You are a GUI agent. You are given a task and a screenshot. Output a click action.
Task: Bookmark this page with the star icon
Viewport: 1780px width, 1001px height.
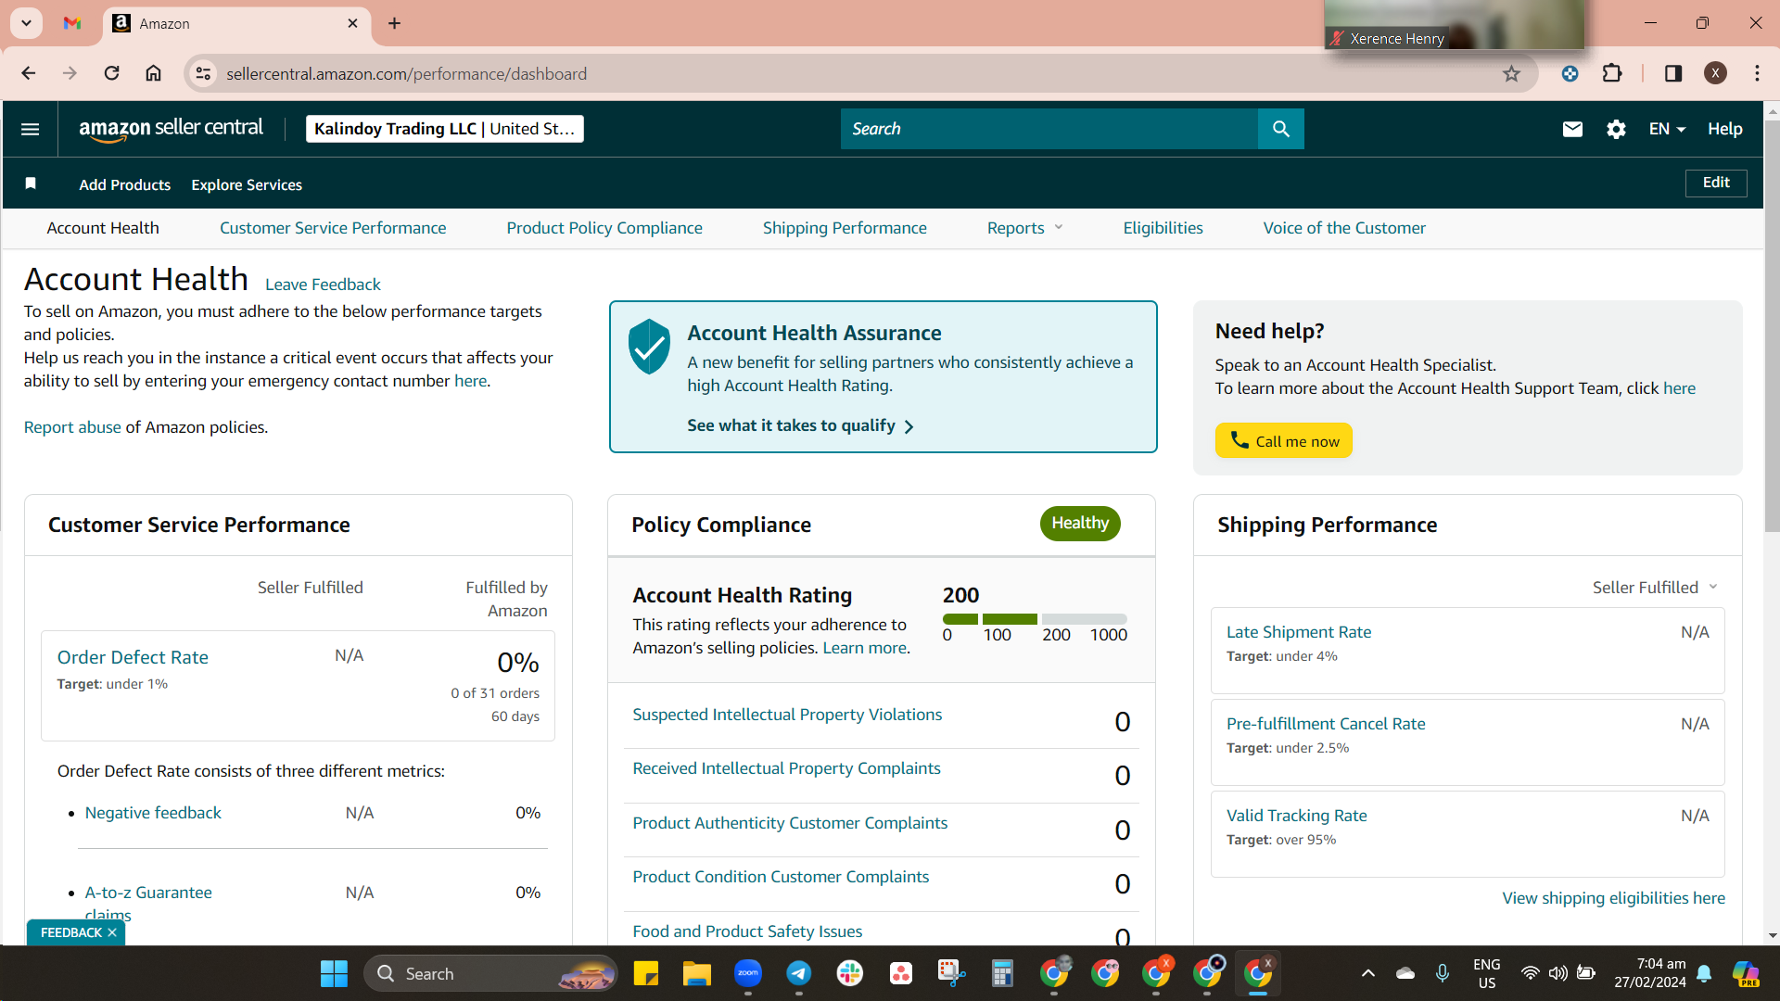point(1511,73)
